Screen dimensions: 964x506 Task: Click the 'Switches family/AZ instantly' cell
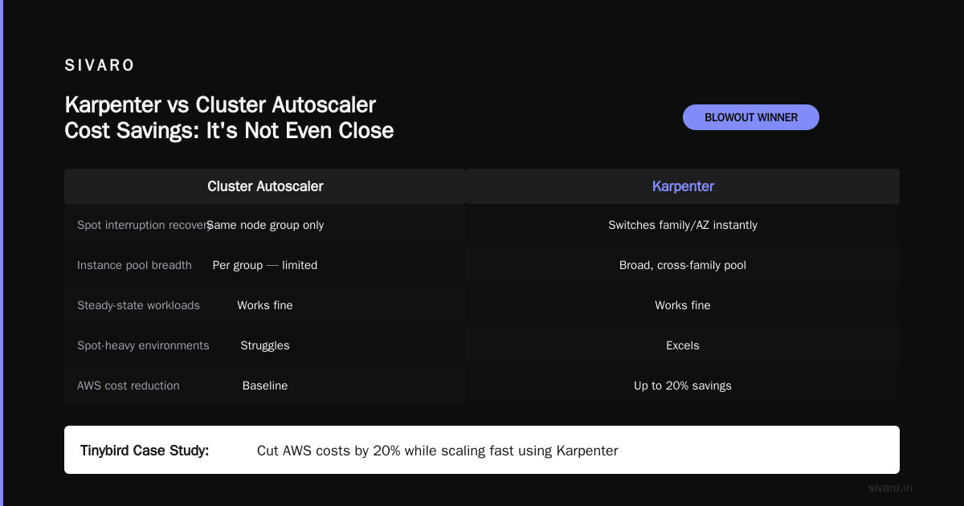(683, 225)
